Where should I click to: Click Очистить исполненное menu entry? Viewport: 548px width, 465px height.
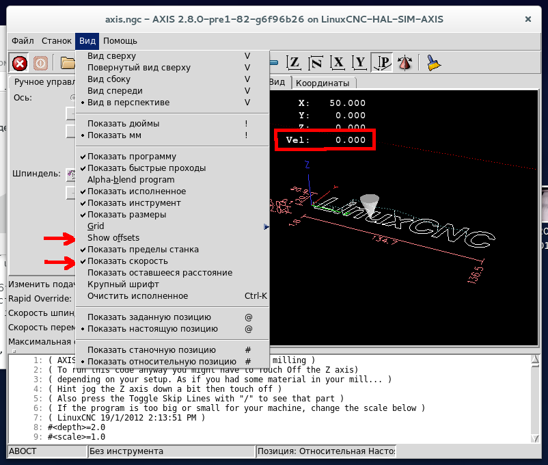point(173,296)
